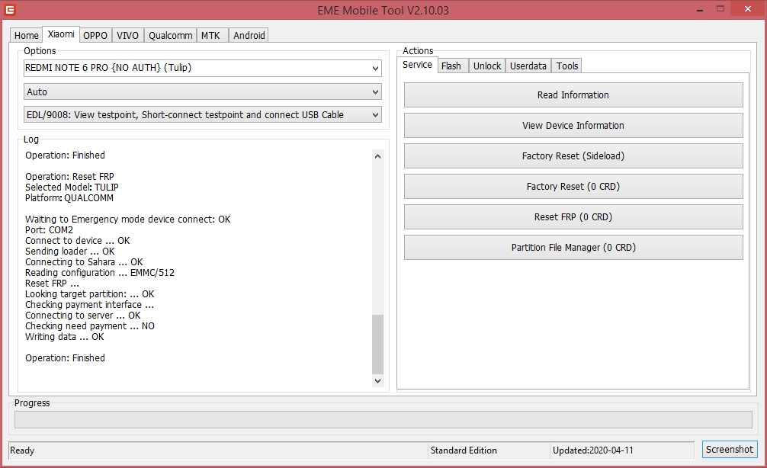This screenshot has height=468, width=767.
Task: Switch to the Userdata tab
Action: click(x=528, y=66)
